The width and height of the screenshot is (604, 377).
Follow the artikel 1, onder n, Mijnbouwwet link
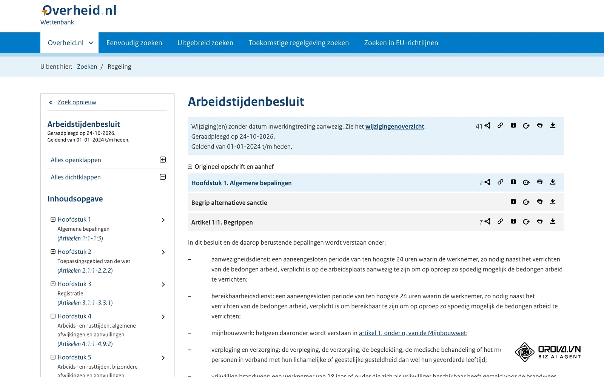pyautogui.click(x=412, y=333)
